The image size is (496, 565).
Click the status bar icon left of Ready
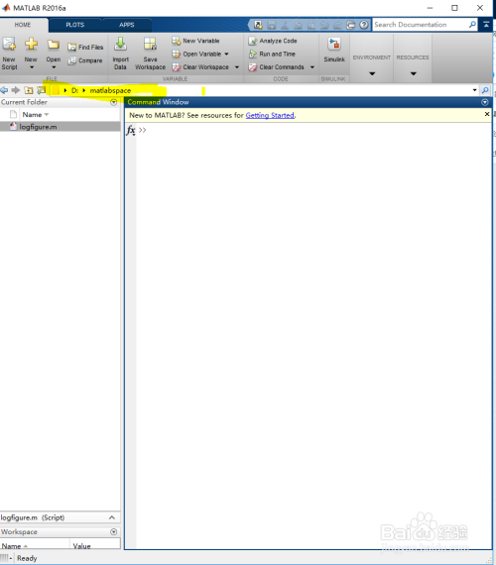(x=7, y=558)
